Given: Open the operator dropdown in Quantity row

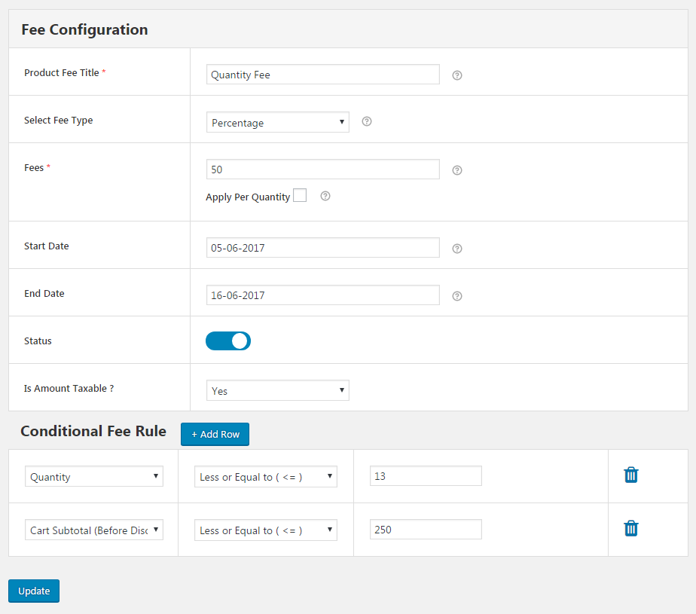Looking at the screenshot, I should click(x=265, y=476).
